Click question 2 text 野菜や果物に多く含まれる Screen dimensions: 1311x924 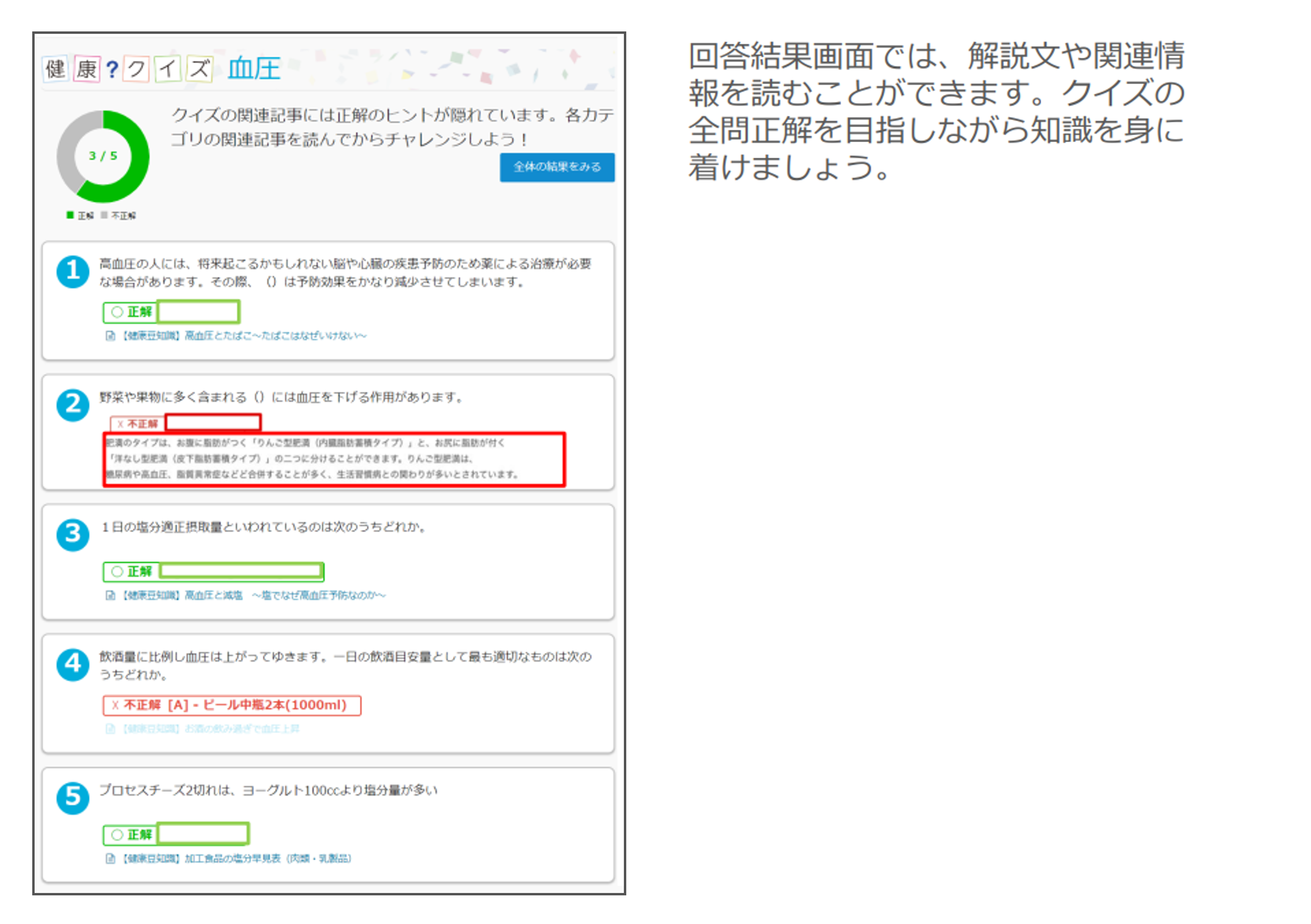pos(282,397)
